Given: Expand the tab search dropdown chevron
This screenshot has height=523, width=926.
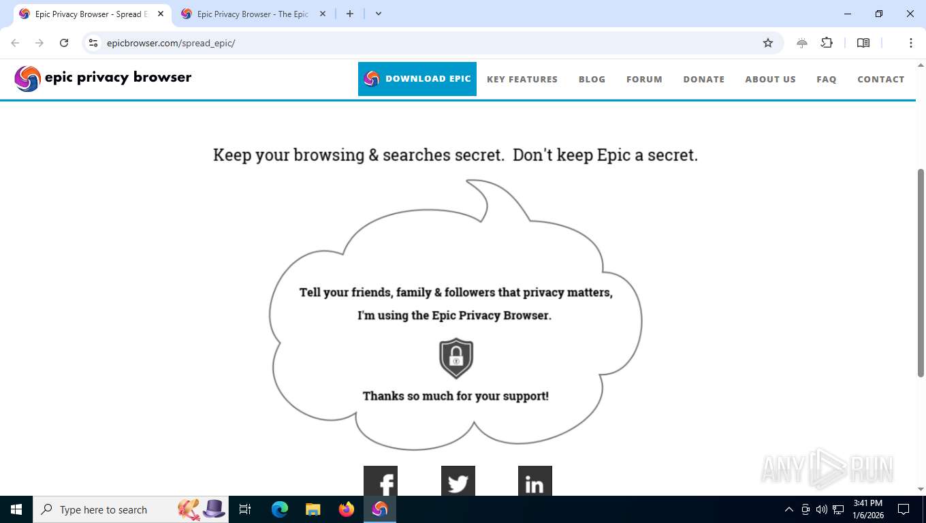Looking at the screenshot, I should [x=379, y=14].
